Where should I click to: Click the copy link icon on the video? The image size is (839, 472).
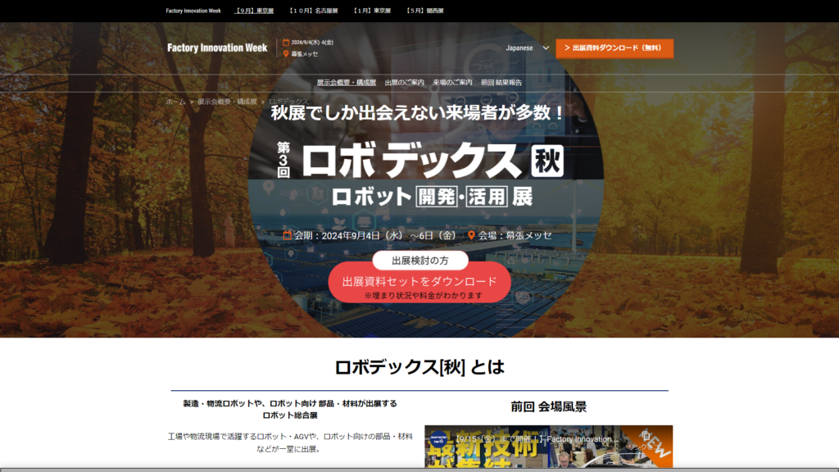646,437
